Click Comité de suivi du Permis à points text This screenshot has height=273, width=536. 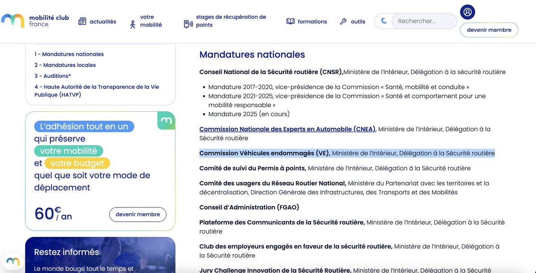[253, 168]
